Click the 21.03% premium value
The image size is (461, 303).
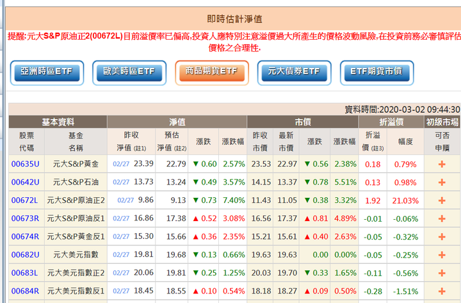[405, 201]
